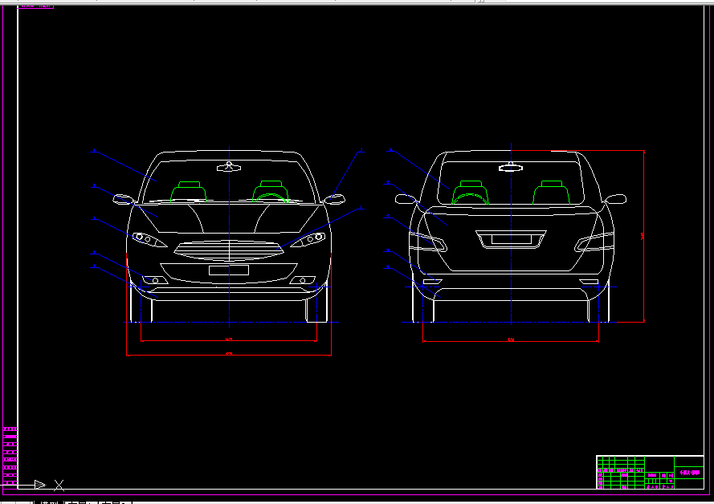
Task: Select the front view left headlight
Action: 149,240
